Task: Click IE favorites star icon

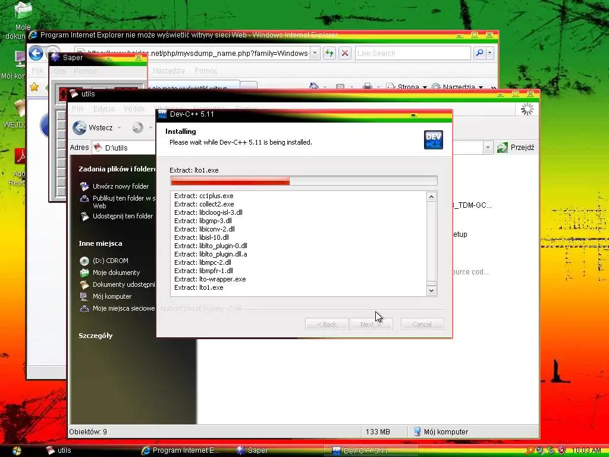Action: 34,87
